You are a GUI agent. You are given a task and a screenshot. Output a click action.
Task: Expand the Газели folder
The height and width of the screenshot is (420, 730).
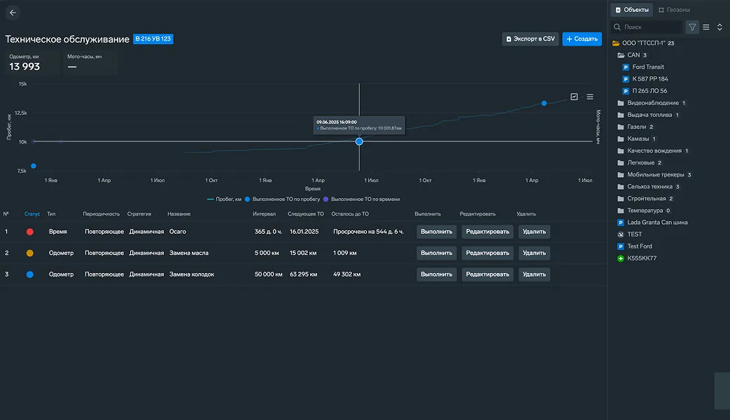[621, 127]
